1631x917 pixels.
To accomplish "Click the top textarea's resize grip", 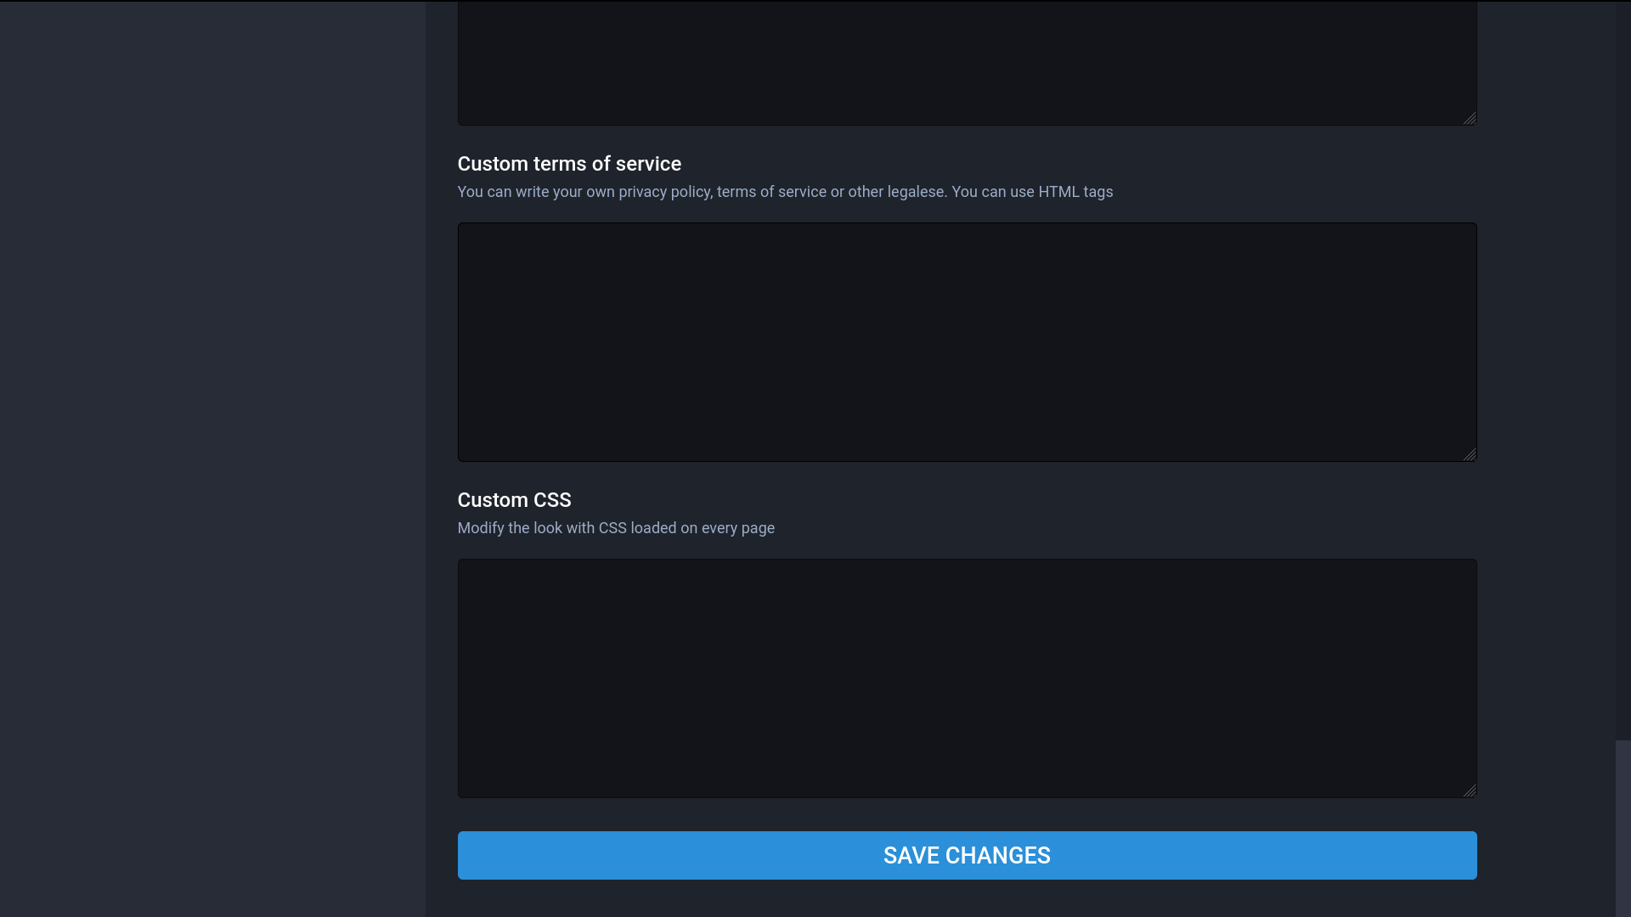I will click(1470, 119).
